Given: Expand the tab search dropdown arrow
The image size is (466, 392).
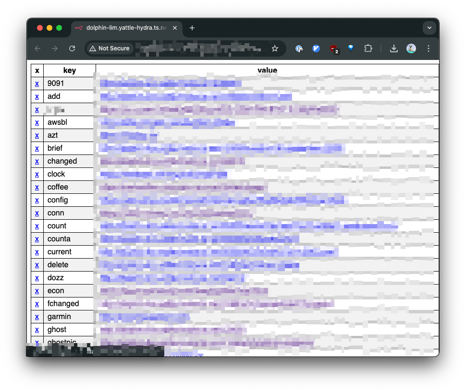Looking at the screenshot, I should point(429,28).
